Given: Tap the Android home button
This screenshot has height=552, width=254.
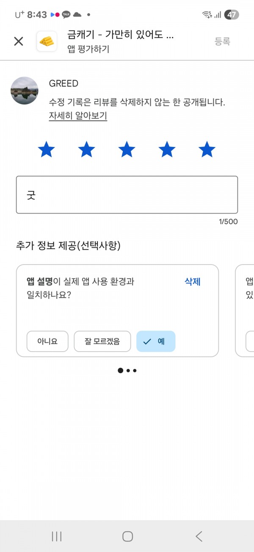Looking at the screenshot, I should click(127, 536).
